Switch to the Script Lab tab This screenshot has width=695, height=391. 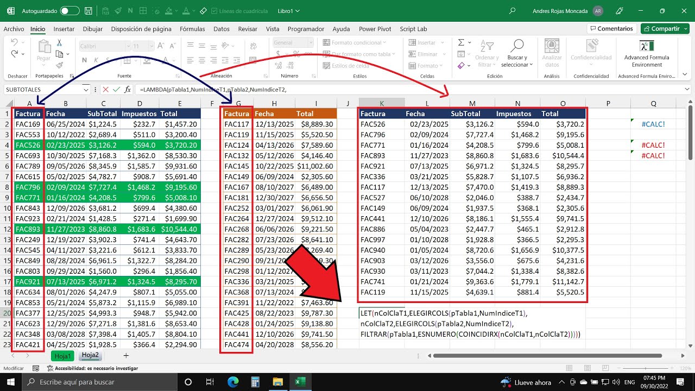point(413,29)
